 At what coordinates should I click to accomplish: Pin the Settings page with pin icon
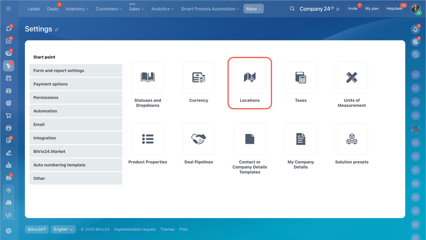point(57,30)
